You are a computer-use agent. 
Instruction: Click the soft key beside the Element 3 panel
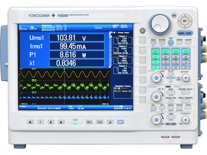click(143, 60)
